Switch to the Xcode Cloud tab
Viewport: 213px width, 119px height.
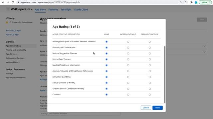coord(81,10)
